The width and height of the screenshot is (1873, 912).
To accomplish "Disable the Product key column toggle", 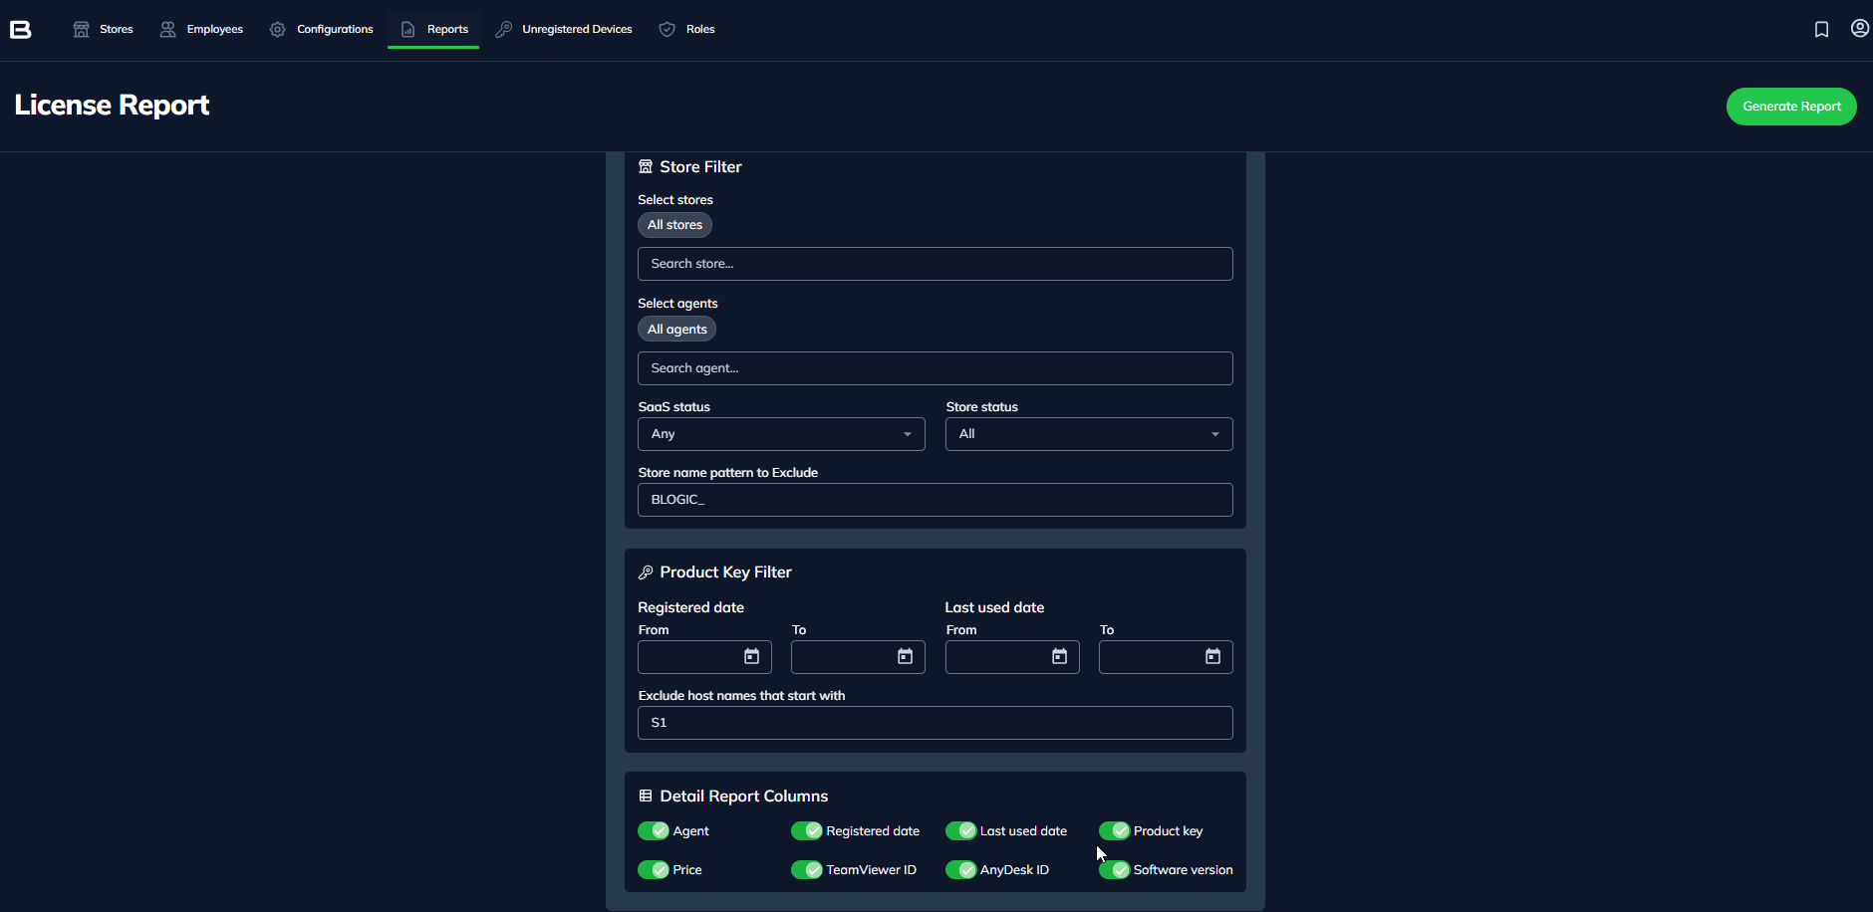I will [1114, 831].
